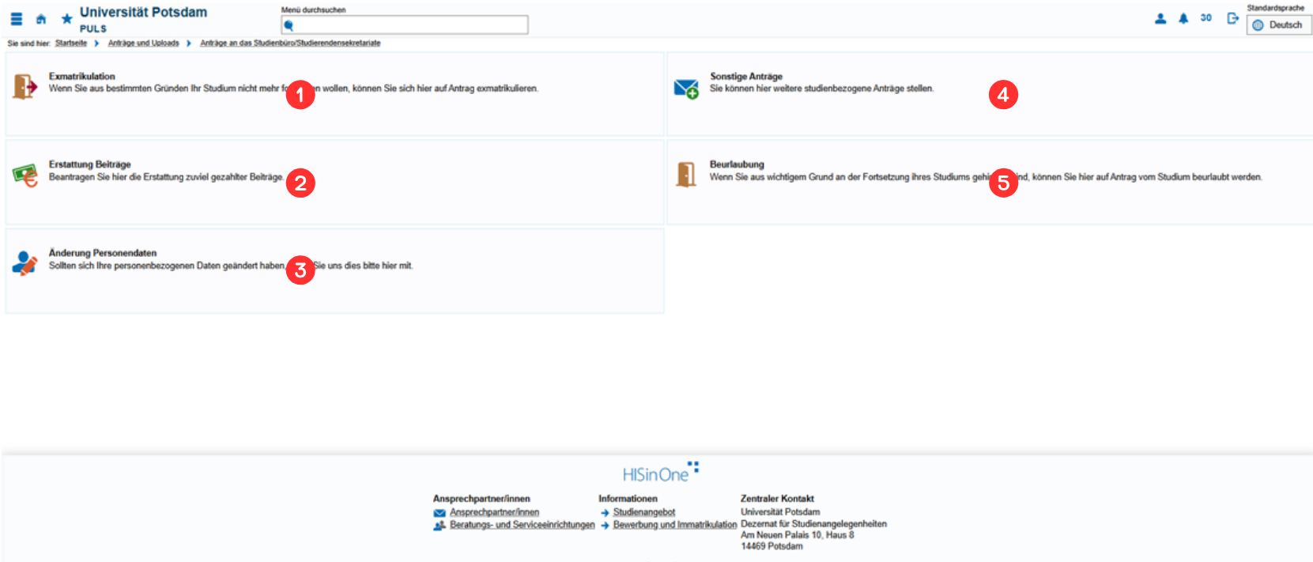Click the Erstattung Beiträge money icon
The height and width of the screenshot is (562, 1313).
[x=25, y=175]
